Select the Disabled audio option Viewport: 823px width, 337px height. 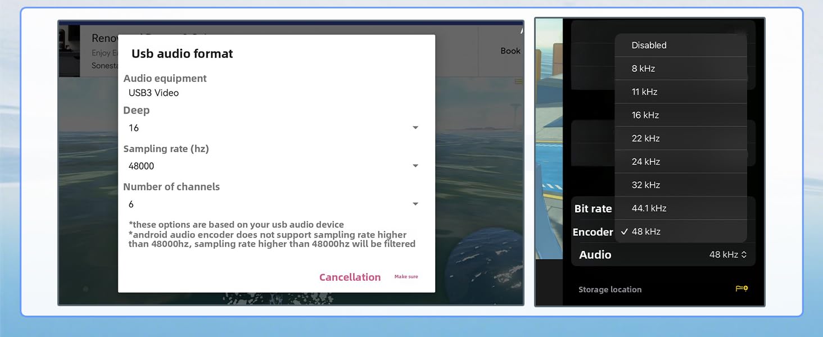[649, 45]
